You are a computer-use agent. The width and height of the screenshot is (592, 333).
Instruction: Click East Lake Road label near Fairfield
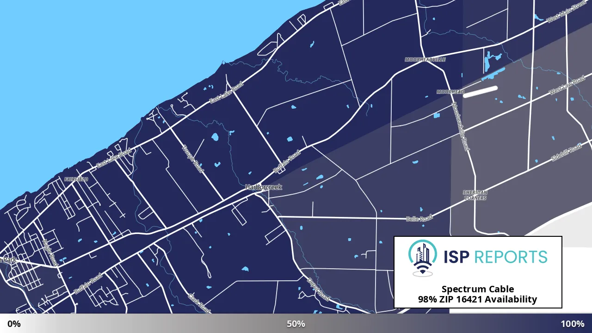[x=113, y=158]
